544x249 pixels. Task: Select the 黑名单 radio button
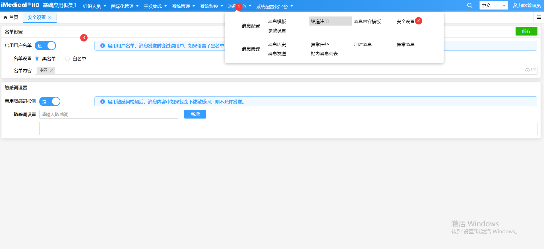point(37,59)
